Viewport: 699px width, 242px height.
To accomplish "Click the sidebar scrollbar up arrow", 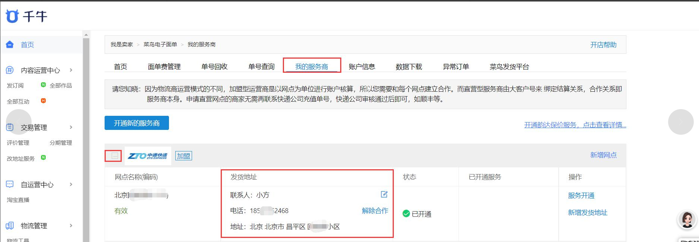I will (86, 35).
